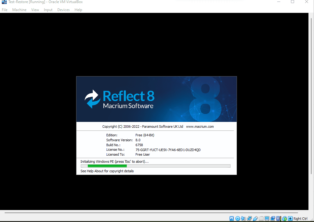Click the virtualization V chip status icon

278,218
